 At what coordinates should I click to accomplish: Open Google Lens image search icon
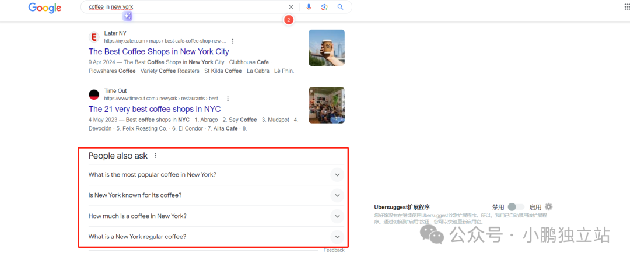coord(325,7)
